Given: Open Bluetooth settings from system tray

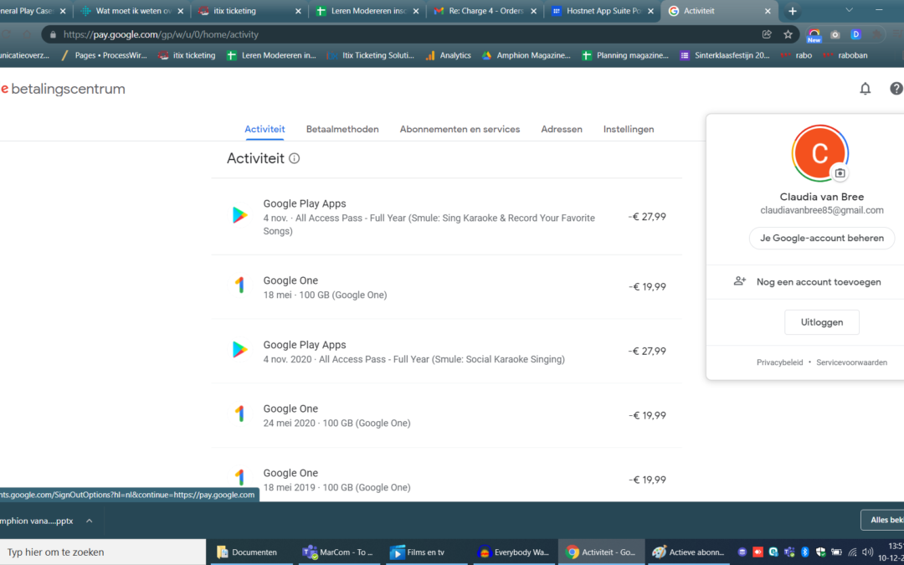Looking at the screenshot, I should [x=805, y=552].
